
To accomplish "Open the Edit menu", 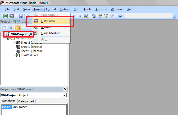I will [16, 9].
